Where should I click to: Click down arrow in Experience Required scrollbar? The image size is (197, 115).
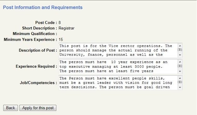[x=180, y=71]
